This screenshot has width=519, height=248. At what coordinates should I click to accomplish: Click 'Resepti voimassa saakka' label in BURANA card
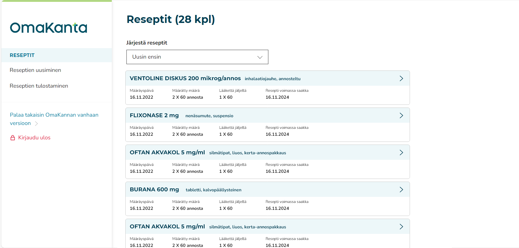click(x=287, y=202)
